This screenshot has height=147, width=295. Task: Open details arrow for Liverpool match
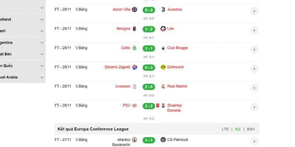pos(254,88)
